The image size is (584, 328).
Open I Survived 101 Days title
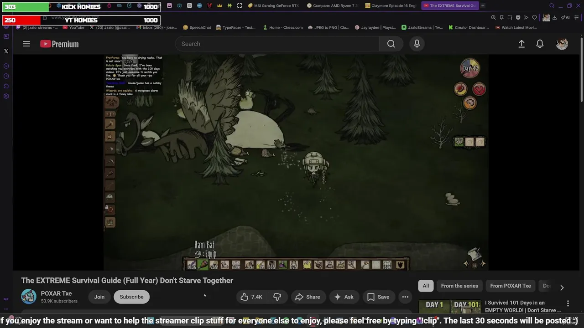[523, 306]
